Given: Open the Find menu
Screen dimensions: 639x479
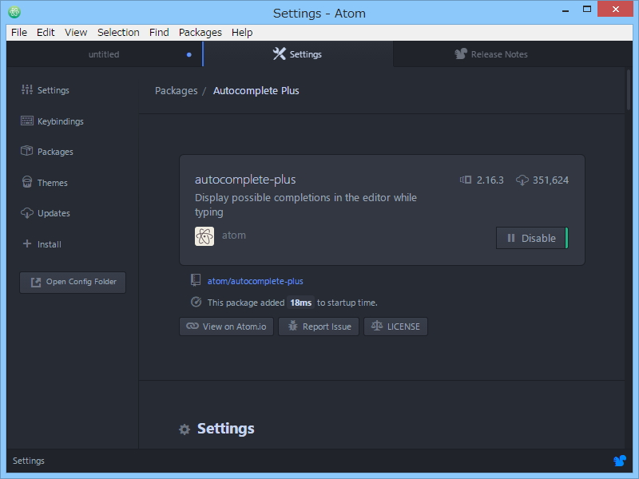Looking at the screenshot, I should pos(159,33).
